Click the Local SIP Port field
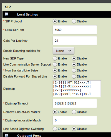 tap(75, 30)
